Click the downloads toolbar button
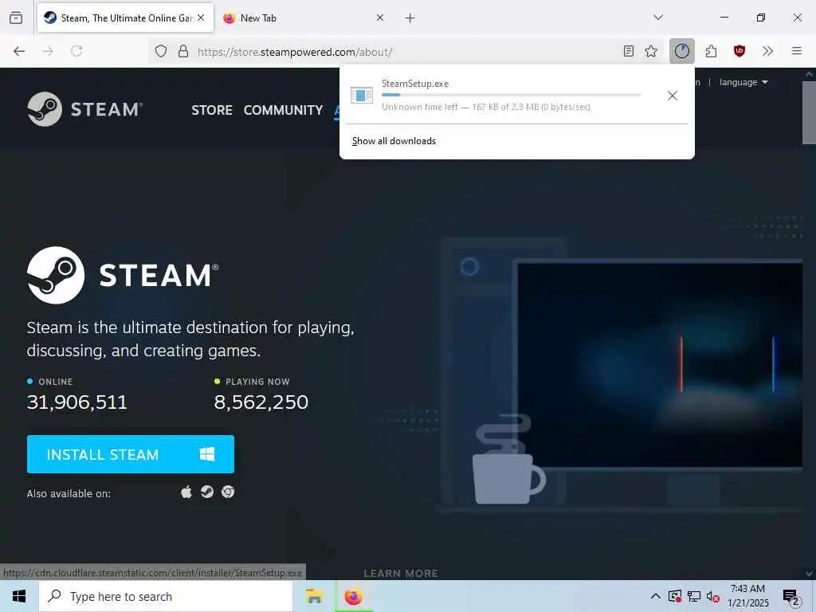The height and width of the screenshot is (612, 816). coord(682,51)
